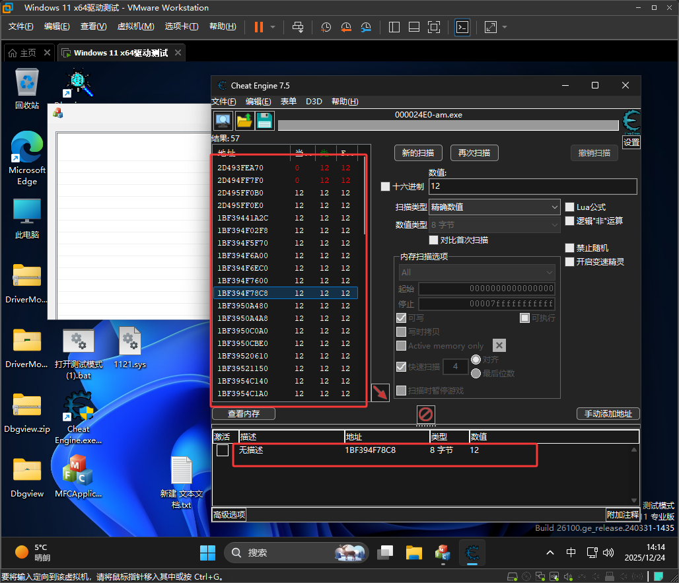Open the D3D menu in Cheat Engine

pos(314,101)
